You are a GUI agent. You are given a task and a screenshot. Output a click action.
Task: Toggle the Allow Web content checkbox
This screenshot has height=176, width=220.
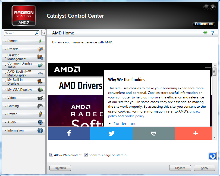pos(51,155)
